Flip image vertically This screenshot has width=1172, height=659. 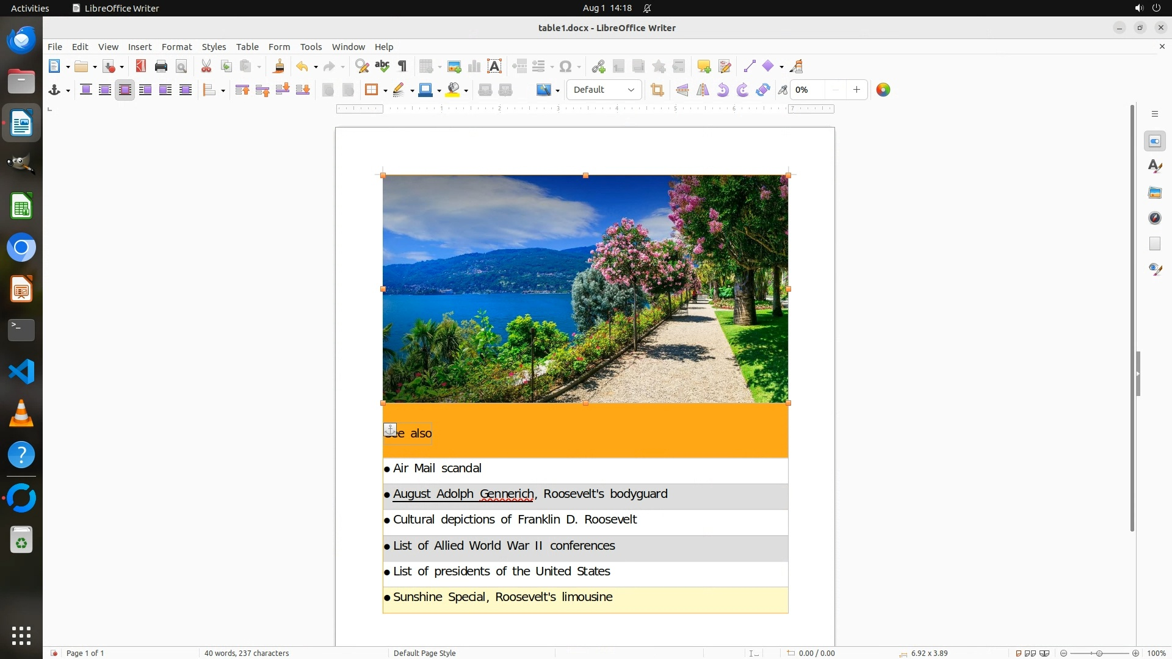(682, 90)
